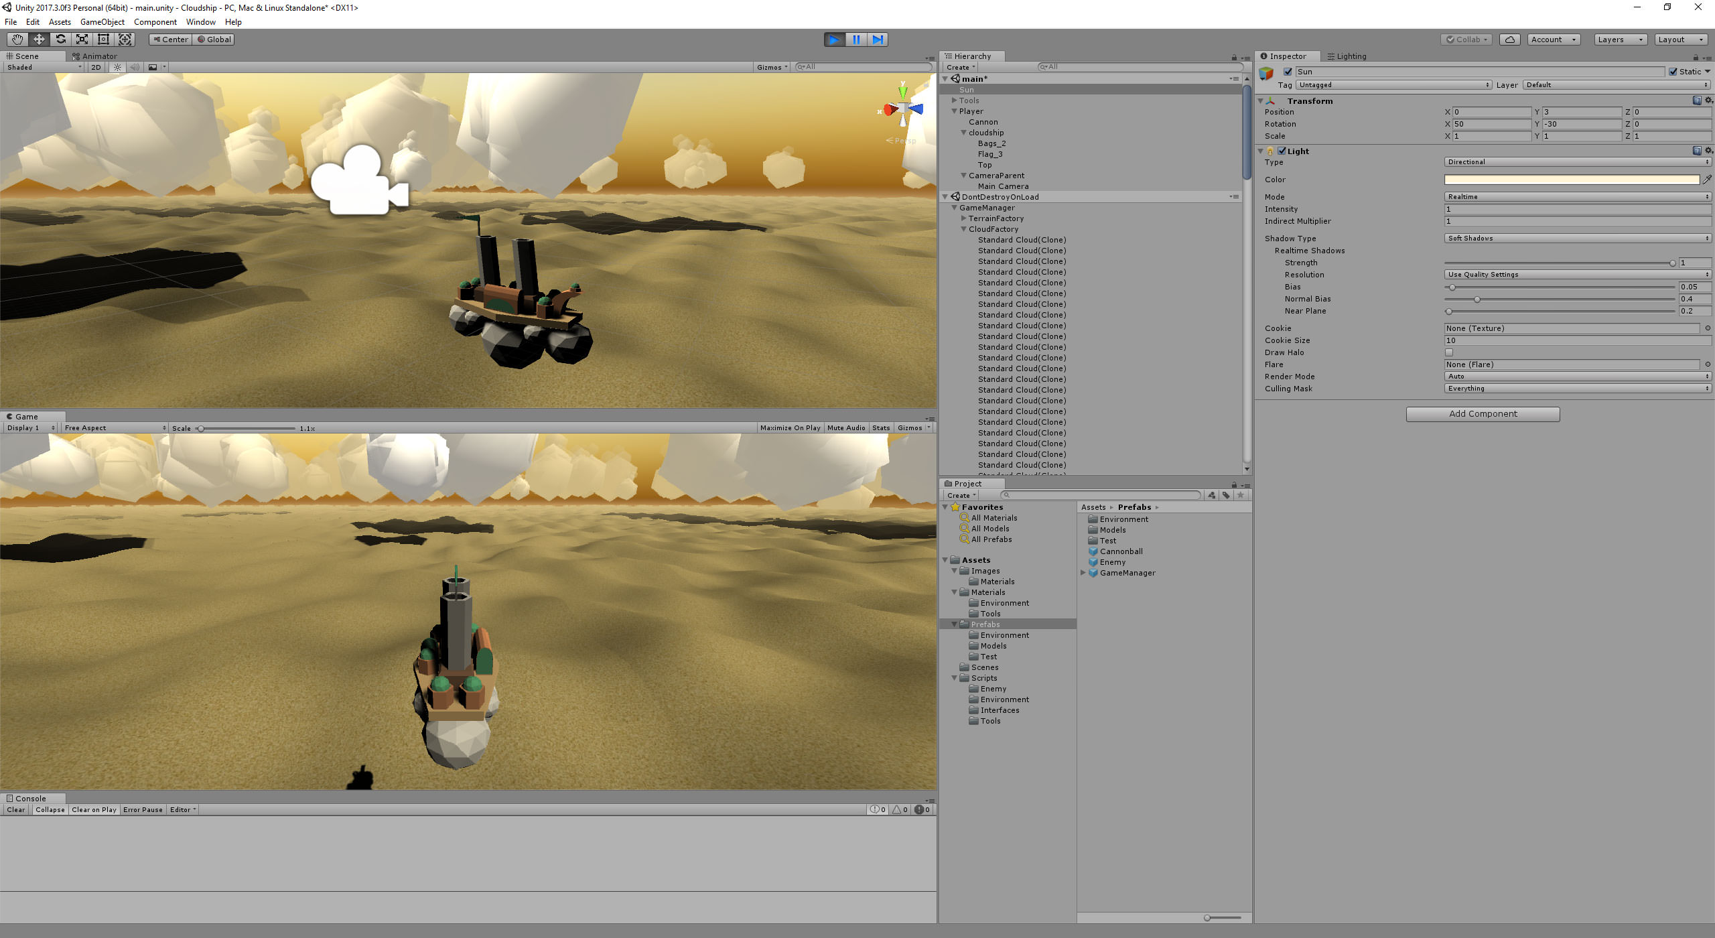Open the Light Type dropdown
1715x938 pixels.
coord(1578,162)
